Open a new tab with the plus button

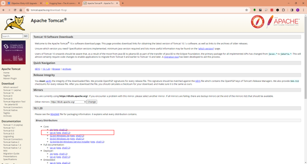pyautogui.click(x=123, y=3)
